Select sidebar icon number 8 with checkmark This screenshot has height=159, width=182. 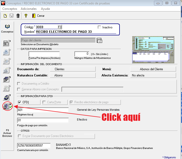coord(6,106)
